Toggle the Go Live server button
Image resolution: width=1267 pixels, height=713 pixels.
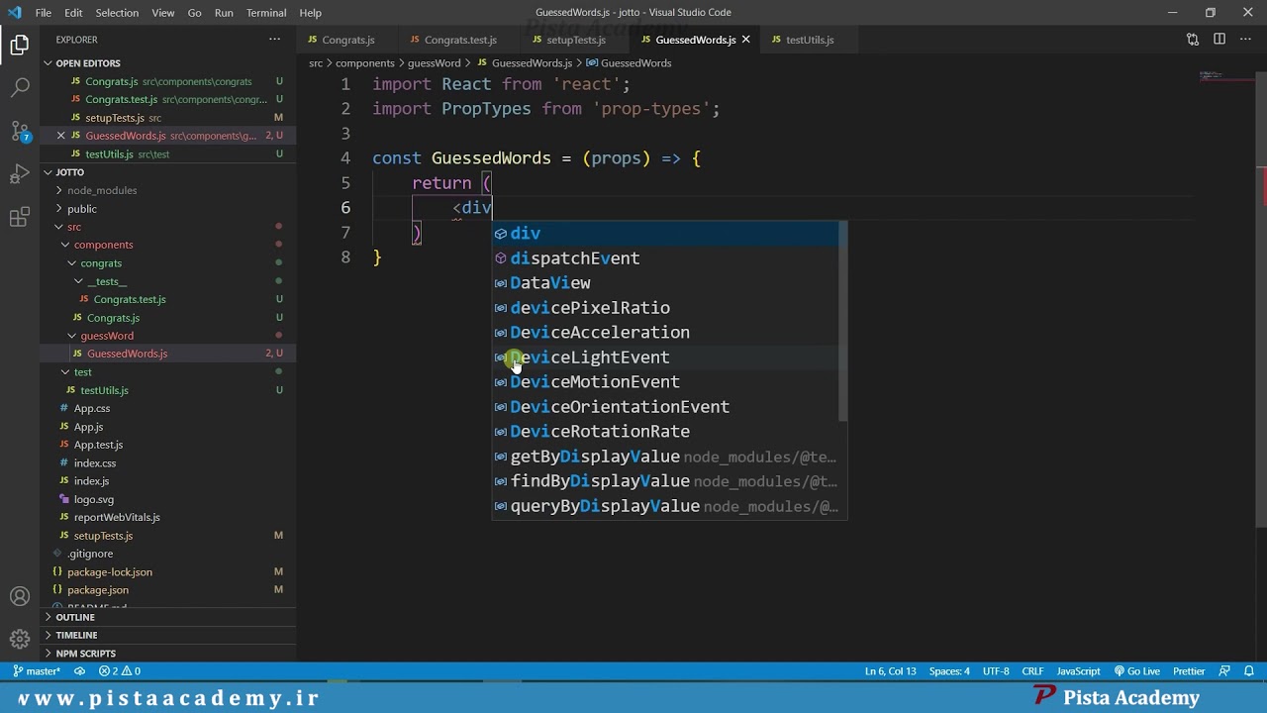[1136, 671]
